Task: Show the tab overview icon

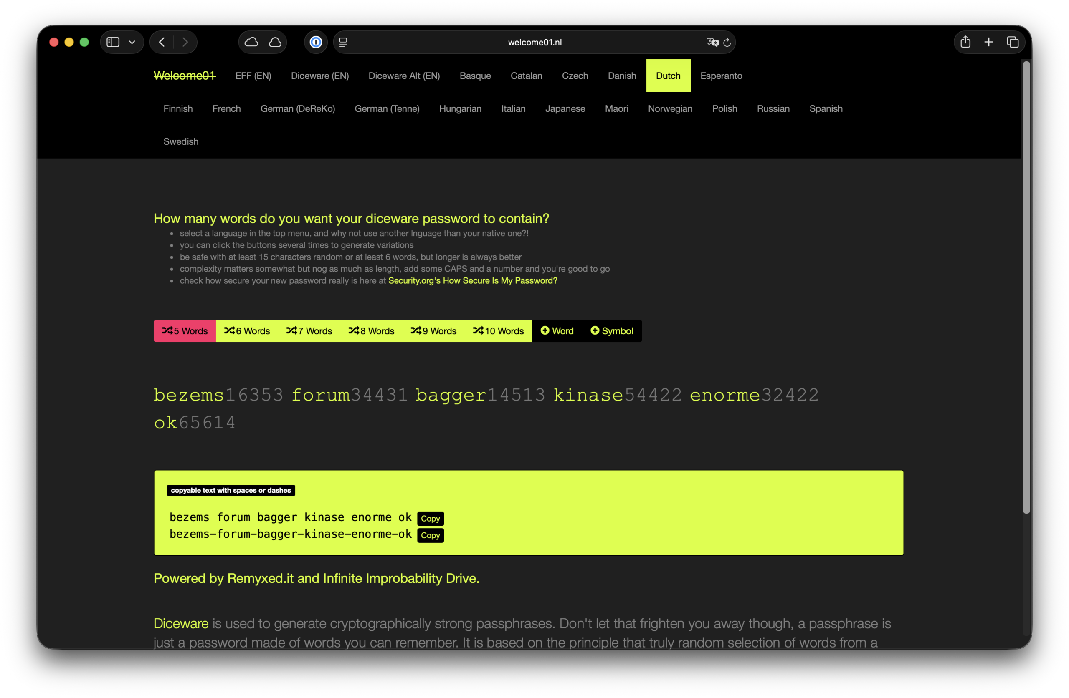Action: pos(1012,42)
